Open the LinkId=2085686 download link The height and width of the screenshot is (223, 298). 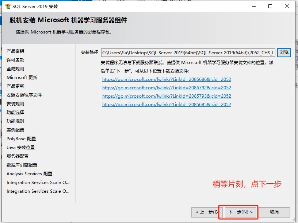tap(167, 79)
